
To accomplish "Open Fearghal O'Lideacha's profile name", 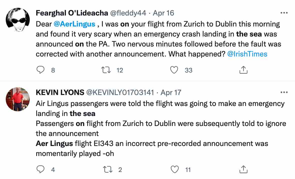I will [x=72, y=13].
